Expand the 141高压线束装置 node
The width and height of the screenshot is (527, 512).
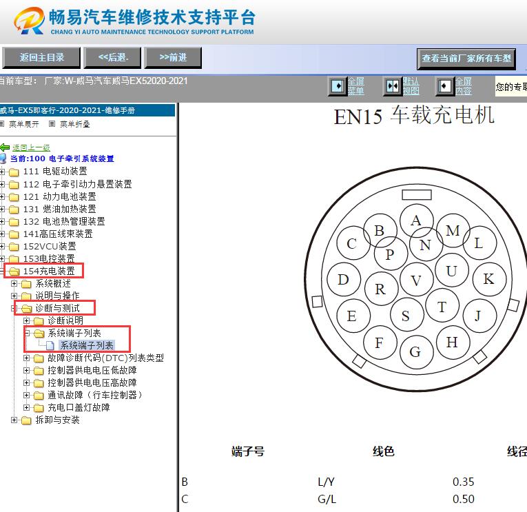tap(2, 234)
